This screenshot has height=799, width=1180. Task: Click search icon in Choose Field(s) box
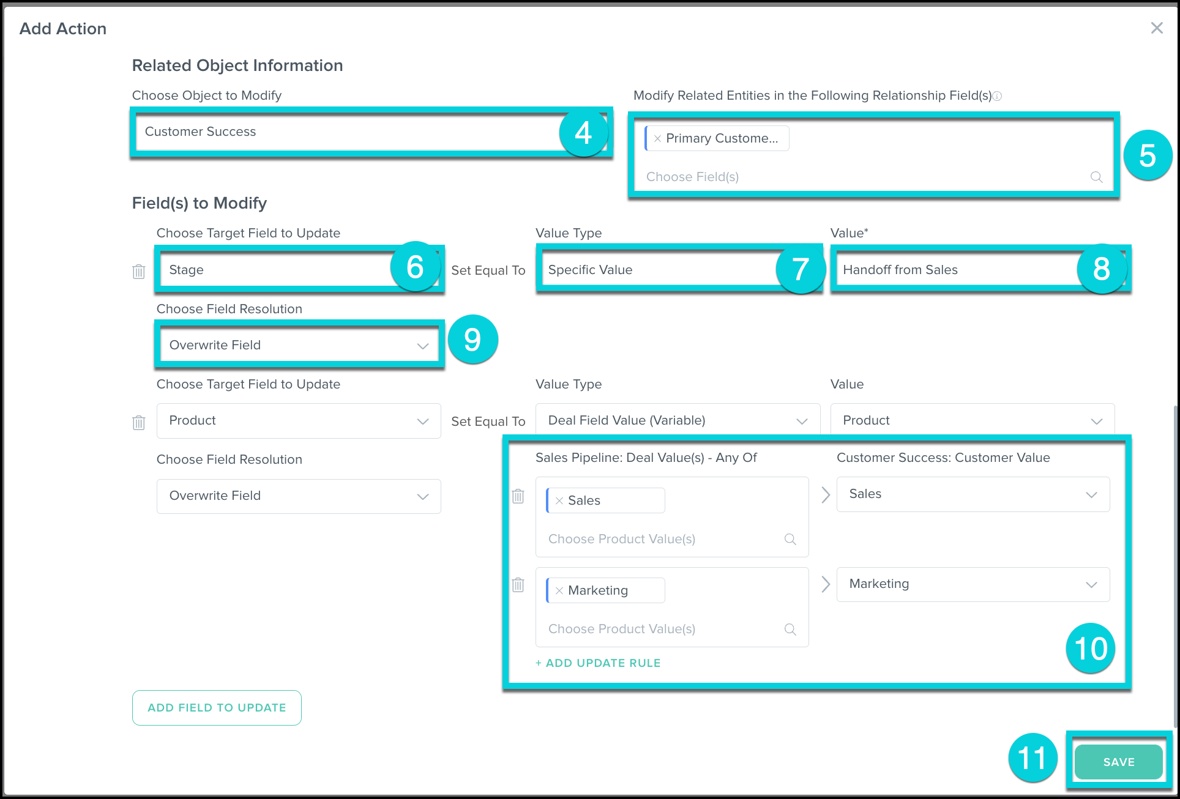coord(1096,177)
